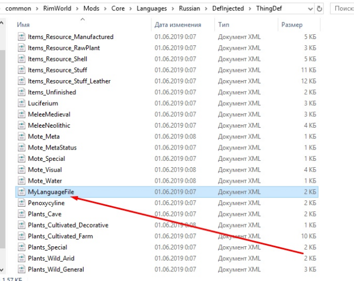Viewport: 354px width, 281px height.
Task: Click the Plants_Cultivated_Farm file icon
Action: point(21,236)
